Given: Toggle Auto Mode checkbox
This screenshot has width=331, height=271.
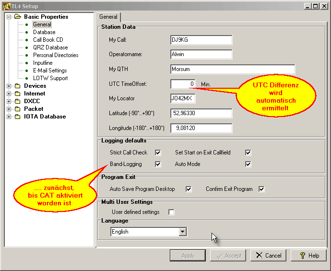Looking at the screenshot, I should tap(248, 164).
